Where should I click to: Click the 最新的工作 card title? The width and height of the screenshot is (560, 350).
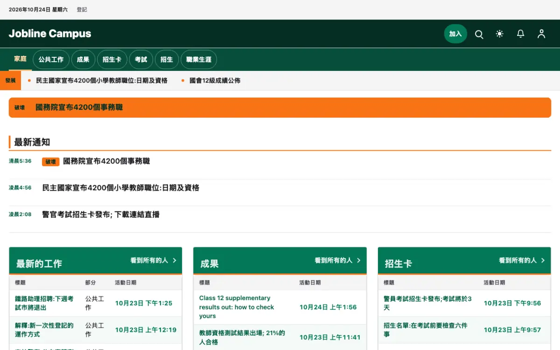[39, 264]
